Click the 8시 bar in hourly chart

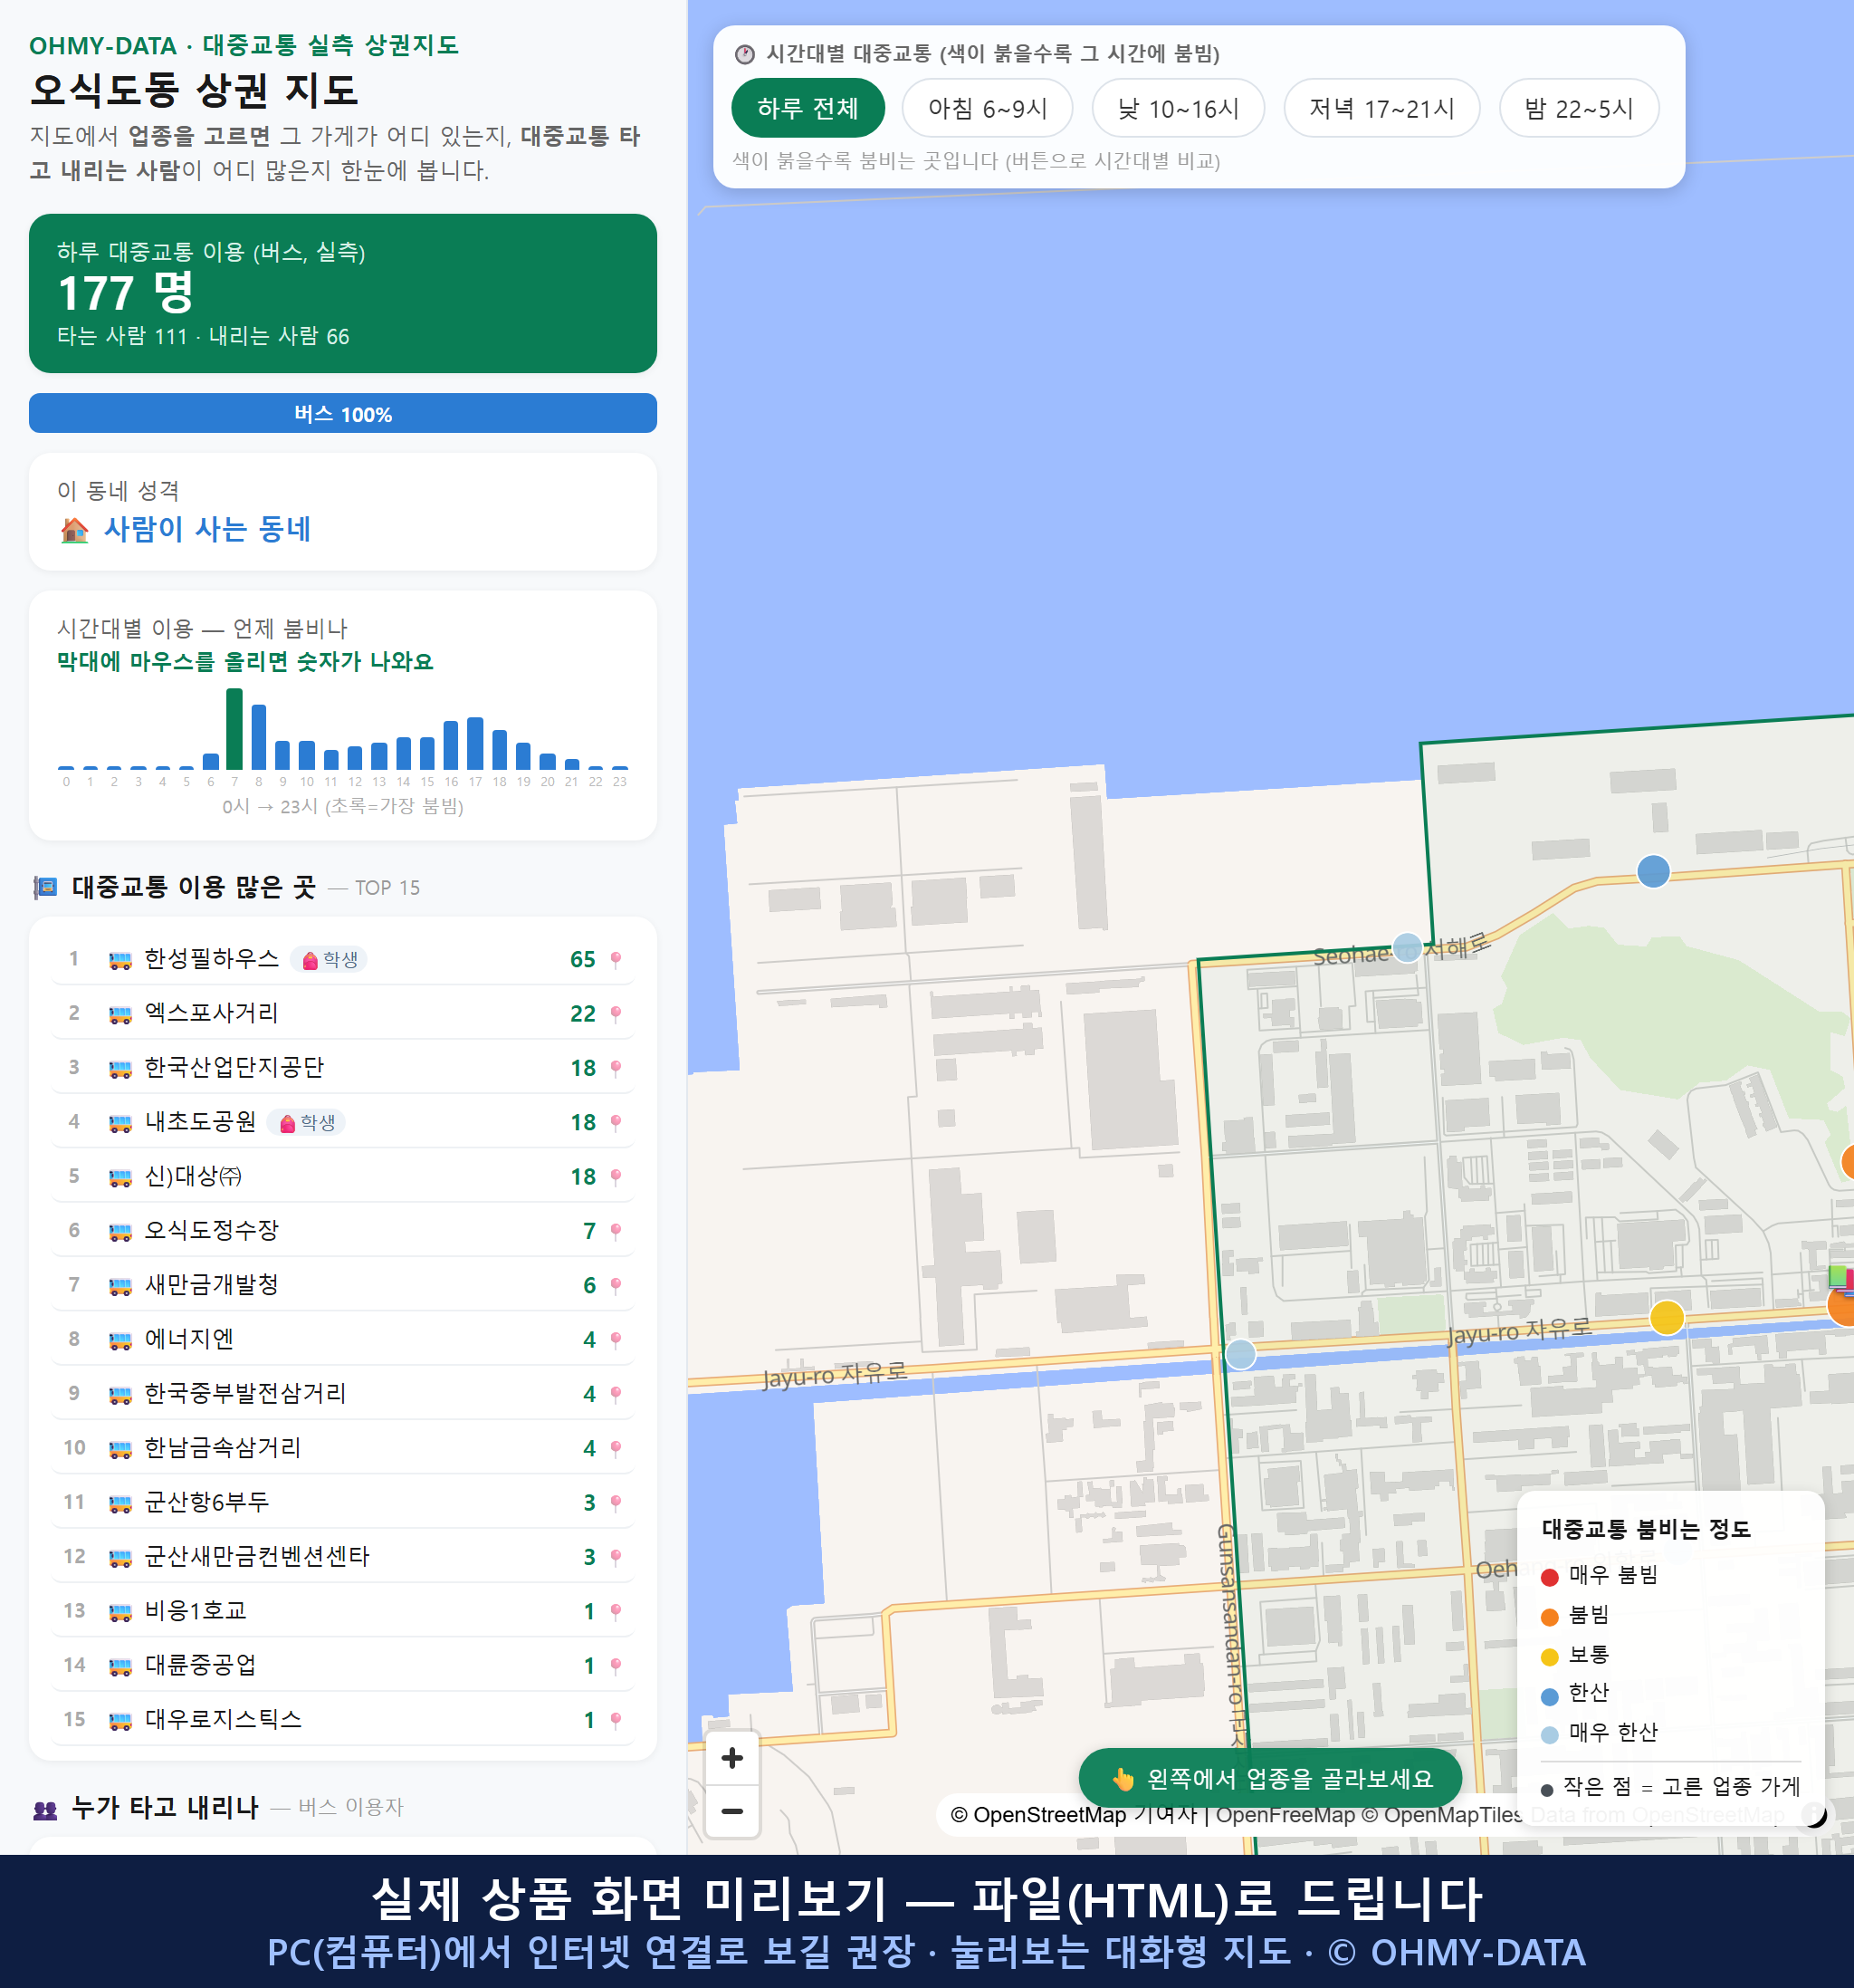[259, 736]
